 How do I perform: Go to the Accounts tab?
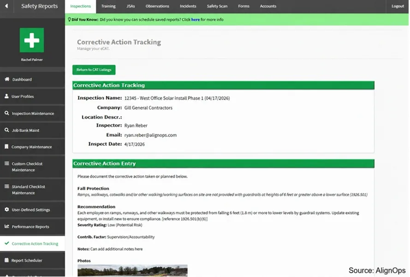268,6
